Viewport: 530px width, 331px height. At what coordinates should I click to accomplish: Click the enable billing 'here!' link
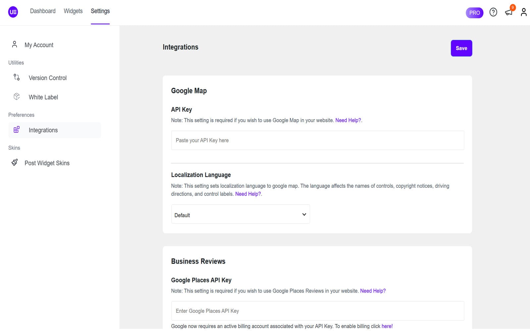[387, 326]
